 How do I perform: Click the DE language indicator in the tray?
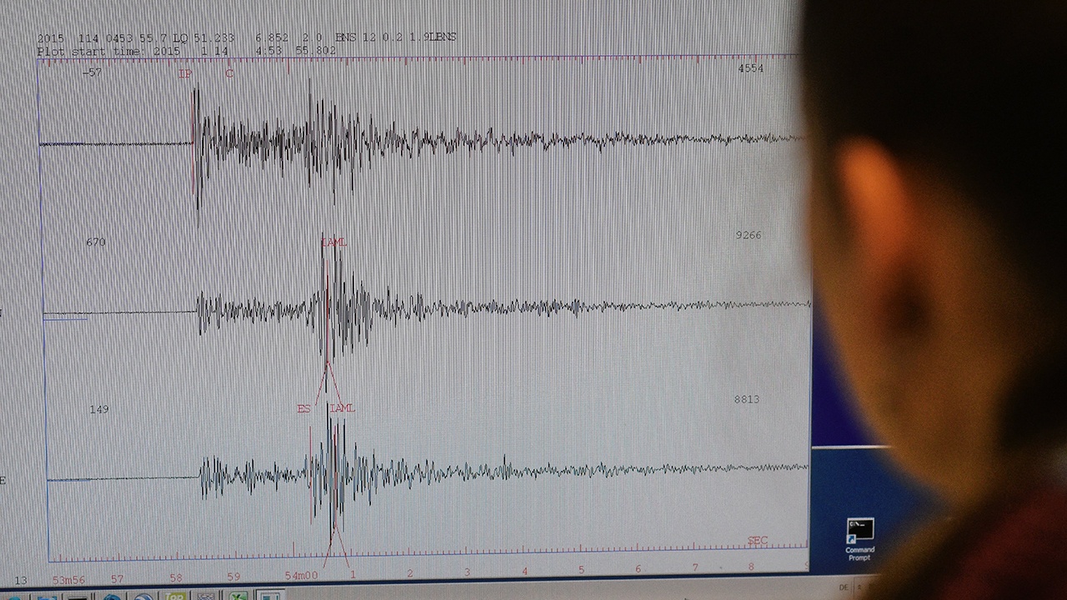843,588
